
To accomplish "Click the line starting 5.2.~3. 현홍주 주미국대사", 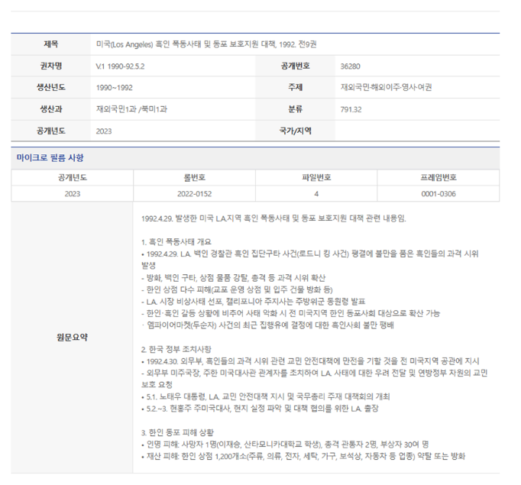I will pyautogui.click(x=260, y=409).
